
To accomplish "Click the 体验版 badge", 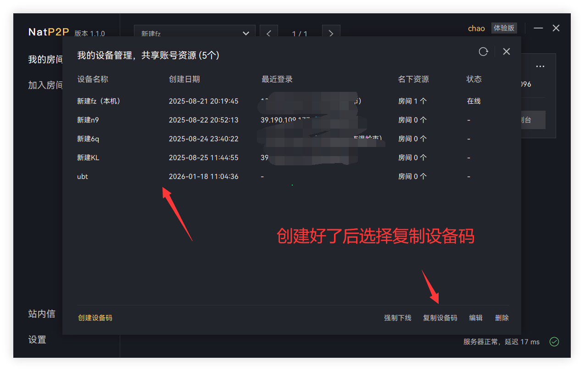I will tap(504, 28).
